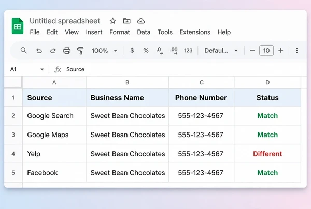Select phone number in Yelp row
Image resolution: width=311 pixels, height=209 pixels.
coord(202,154)
